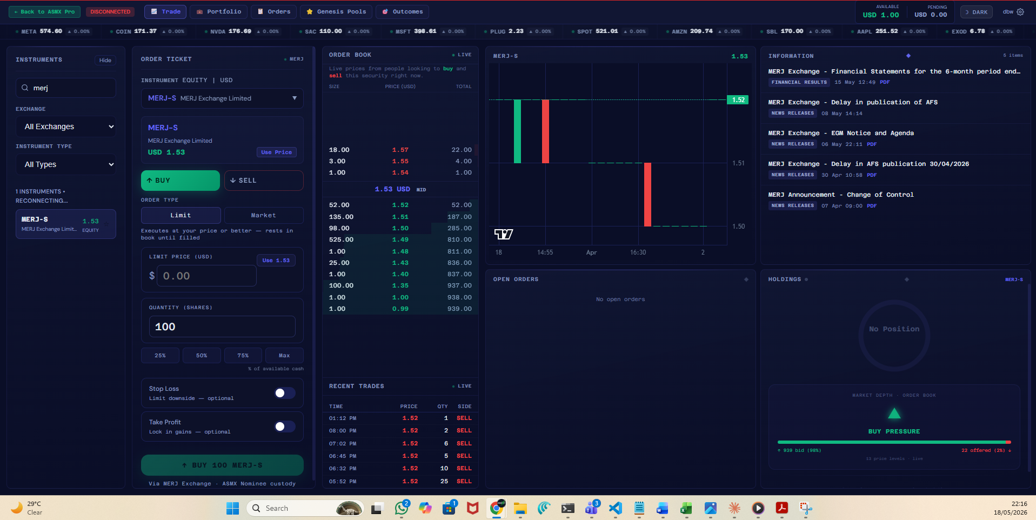Select the Buy side
Viewport: 1036px width, 520px height.
pos(181,181)
